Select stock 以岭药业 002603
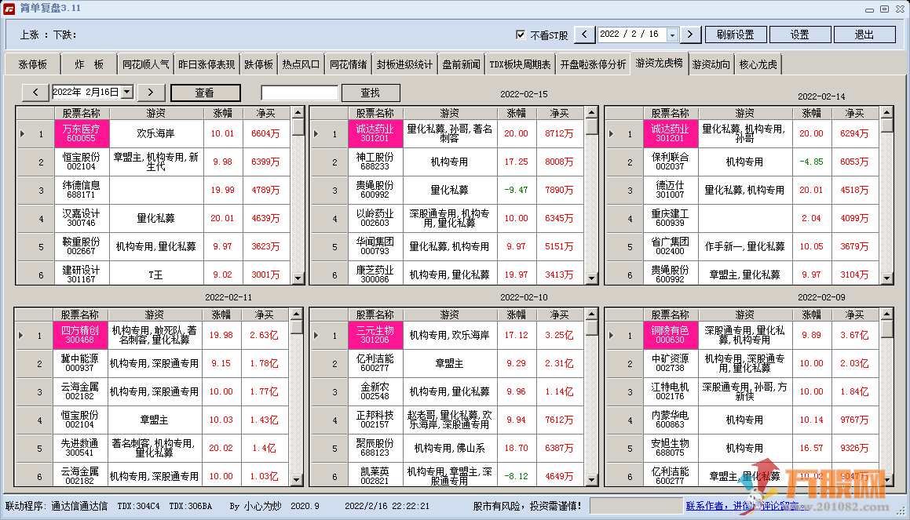The width and height of the screenshot is (910, 520). click(375, 218)
